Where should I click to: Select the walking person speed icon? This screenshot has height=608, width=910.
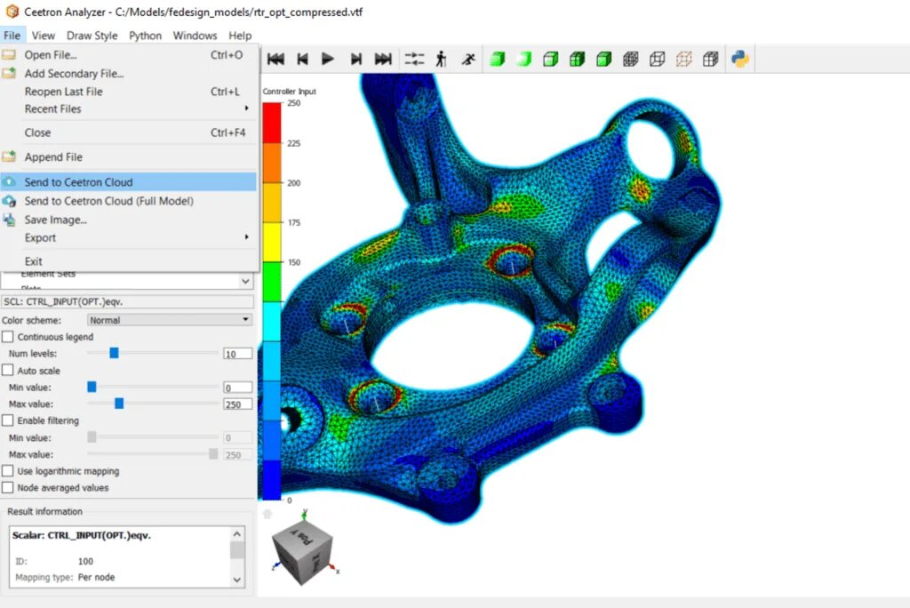[x=441, y=59]
